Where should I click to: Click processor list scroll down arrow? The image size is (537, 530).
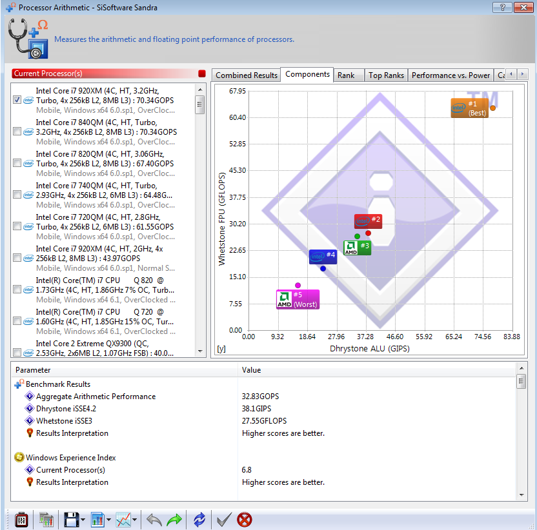tap(200, 351)
